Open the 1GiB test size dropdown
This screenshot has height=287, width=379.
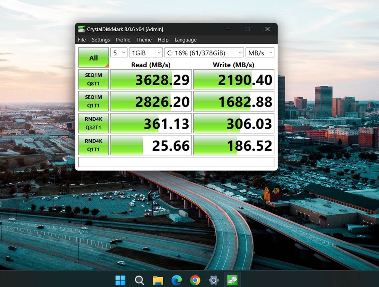click(146, 53)
